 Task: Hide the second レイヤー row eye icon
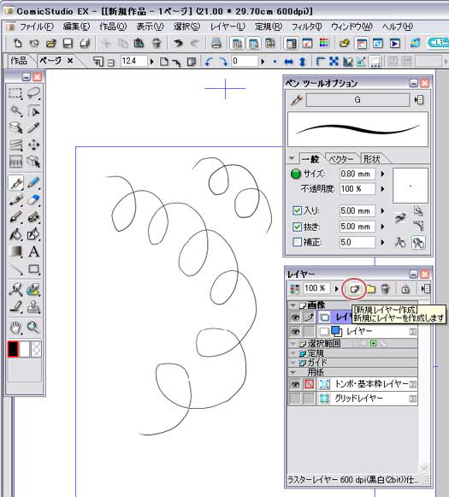point(295,332)
